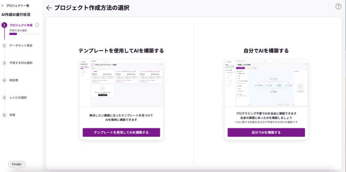Open the データセット設定 step
346x172 pixels.
(21, 46)
